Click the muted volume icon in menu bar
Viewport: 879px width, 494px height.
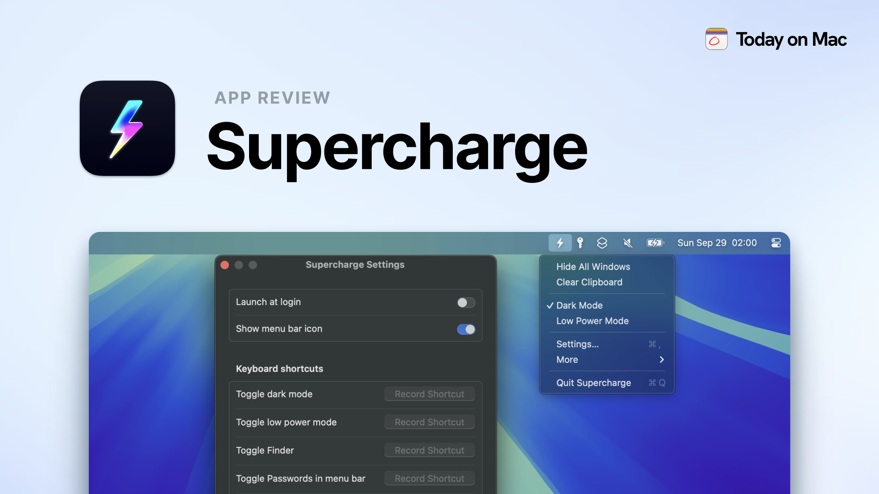pos(628,243)
